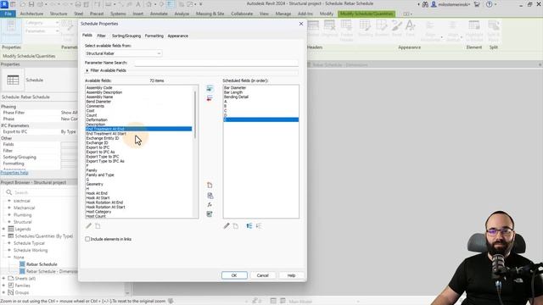Expand the Filter Available Fields section
This screenshot has height=305, width=543.
click(87, 70)
